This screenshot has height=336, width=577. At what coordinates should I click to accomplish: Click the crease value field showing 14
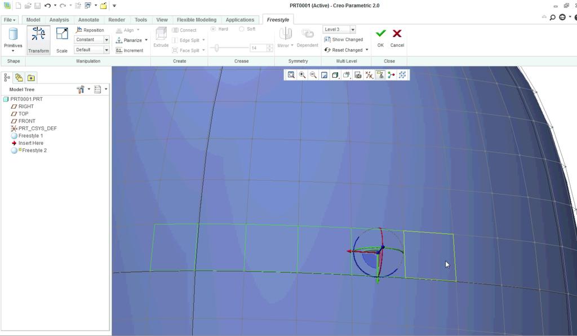click(258, 48)
